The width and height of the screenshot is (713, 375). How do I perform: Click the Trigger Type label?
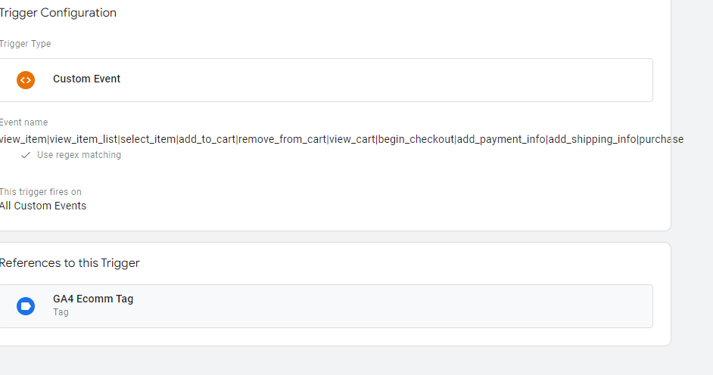tap(25, 44)
